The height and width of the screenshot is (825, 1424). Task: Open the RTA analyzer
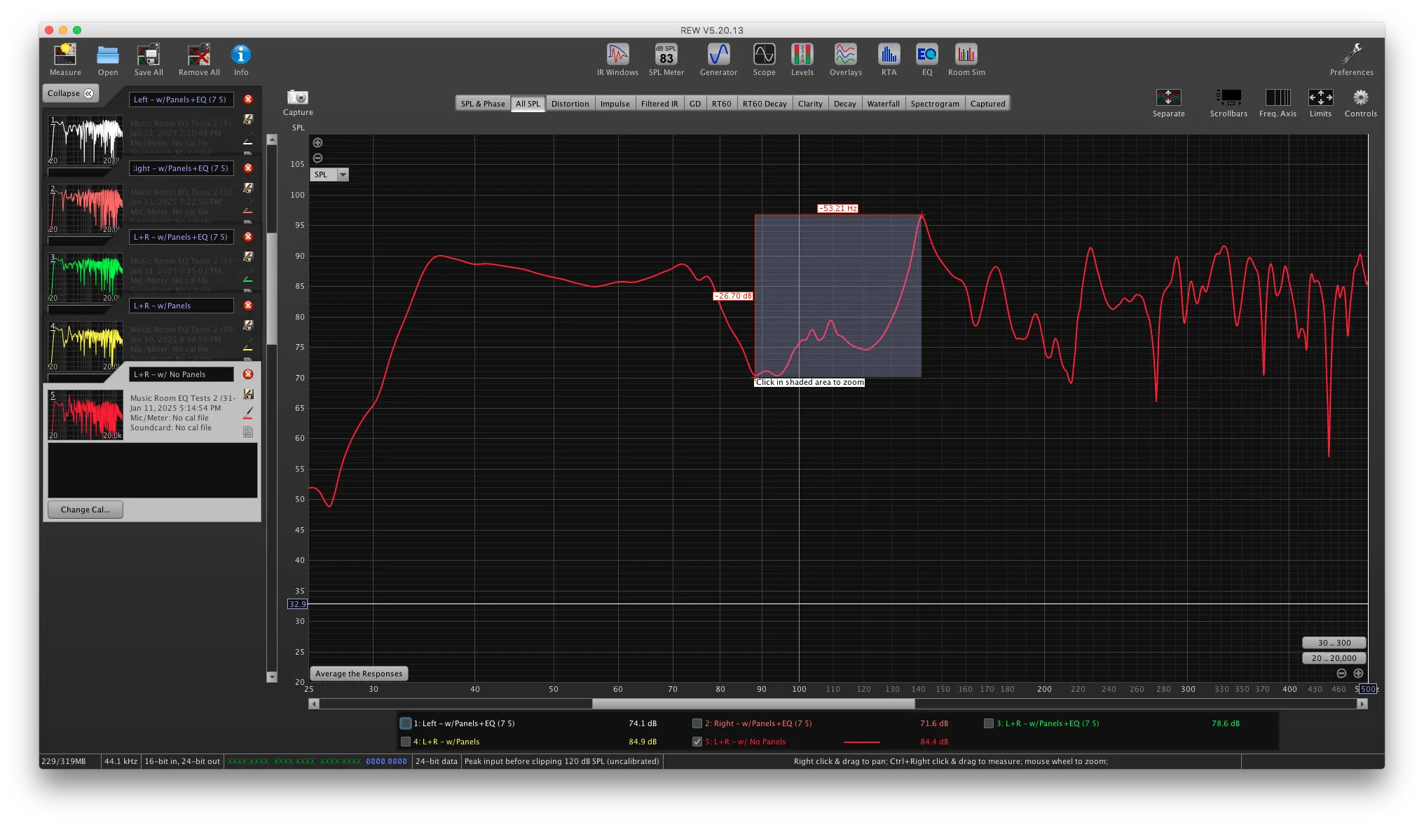[889, 55]
